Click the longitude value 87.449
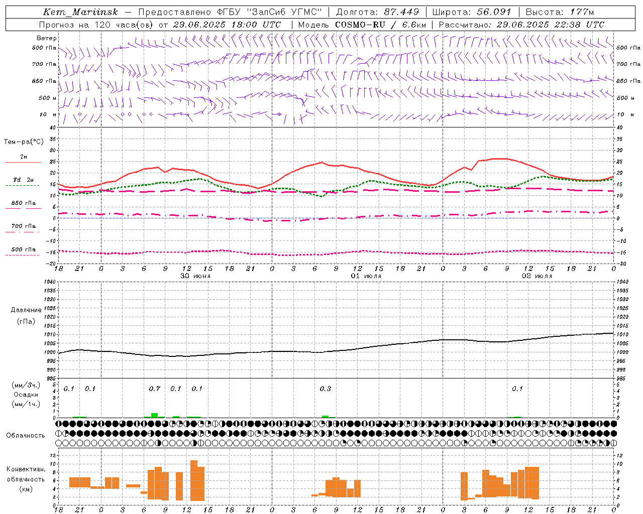The height and width of the screenshot is (514, 643). pyautogui.click(x=401, y=12)
